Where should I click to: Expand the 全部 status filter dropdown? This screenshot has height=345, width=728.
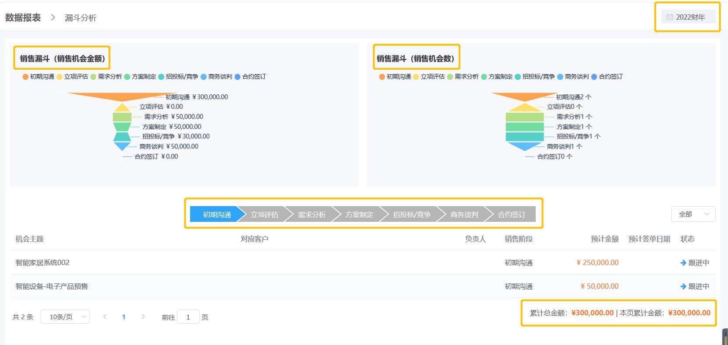coord(693,214)
